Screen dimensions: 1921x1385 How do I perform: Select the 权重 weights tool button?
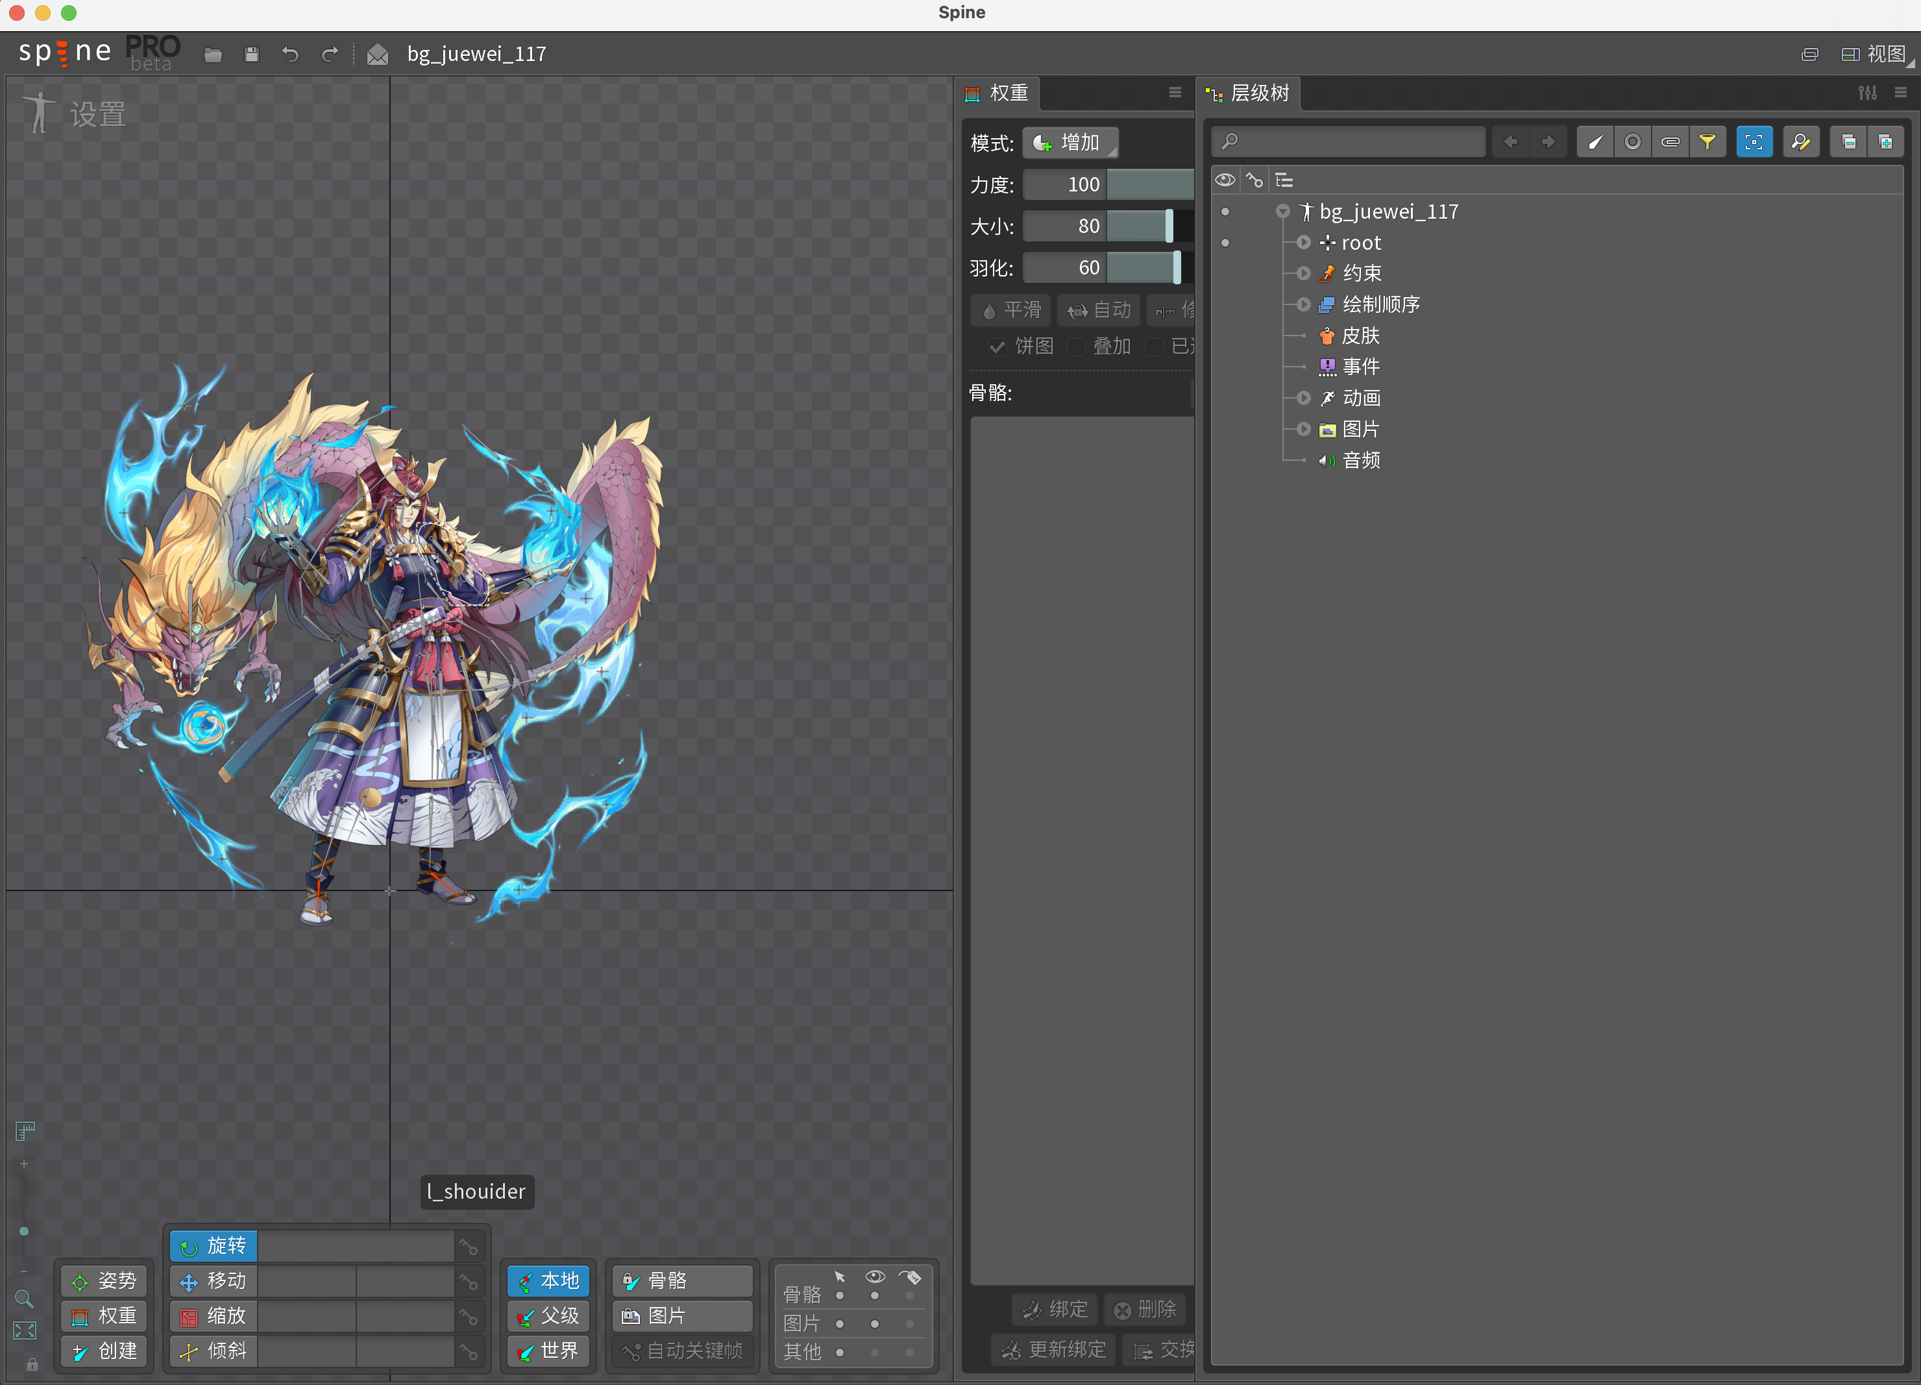[x=104, y=1316]
